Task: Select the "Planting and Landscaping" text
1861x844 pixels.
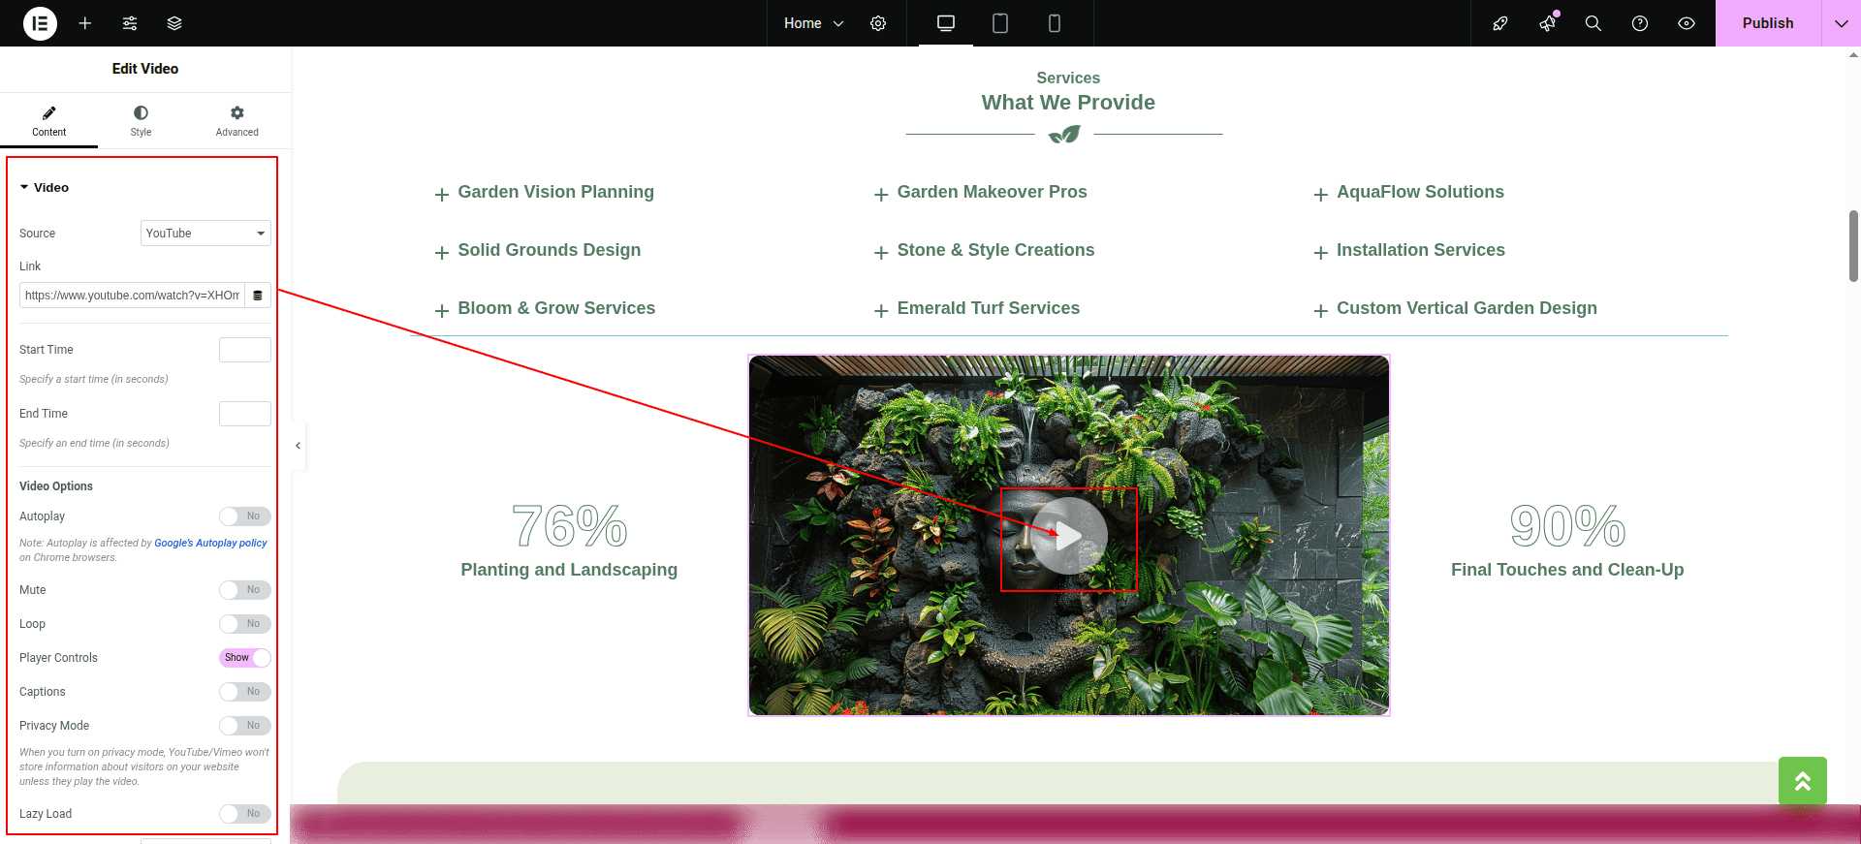Action: tap(569, 570)
